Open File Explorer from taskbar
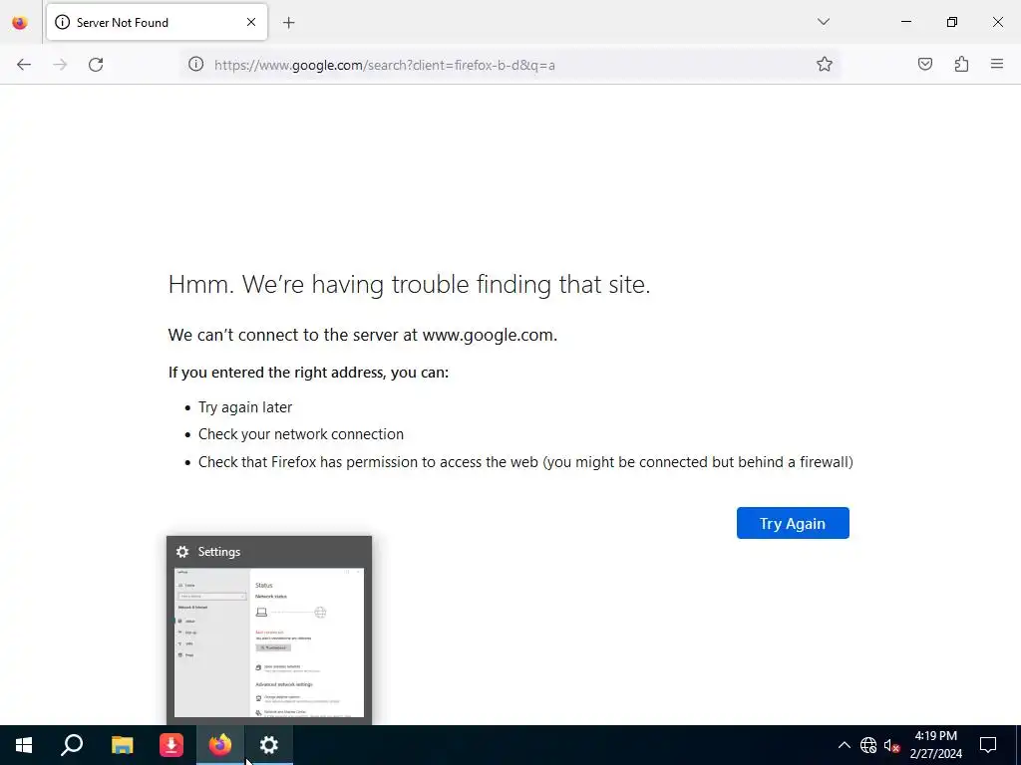 point(122,745)
